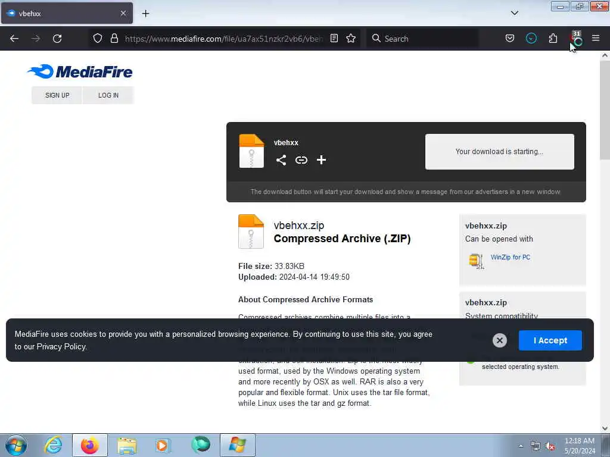This screenshot has height=457, width=610.
Task: Click the WinZip program icon
Action: tap(476, 261)
